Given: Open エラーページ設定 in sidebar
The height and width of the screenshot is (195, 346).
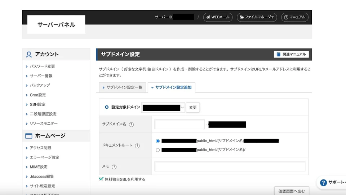Looking at the screenshot, I should click(44, 157).
